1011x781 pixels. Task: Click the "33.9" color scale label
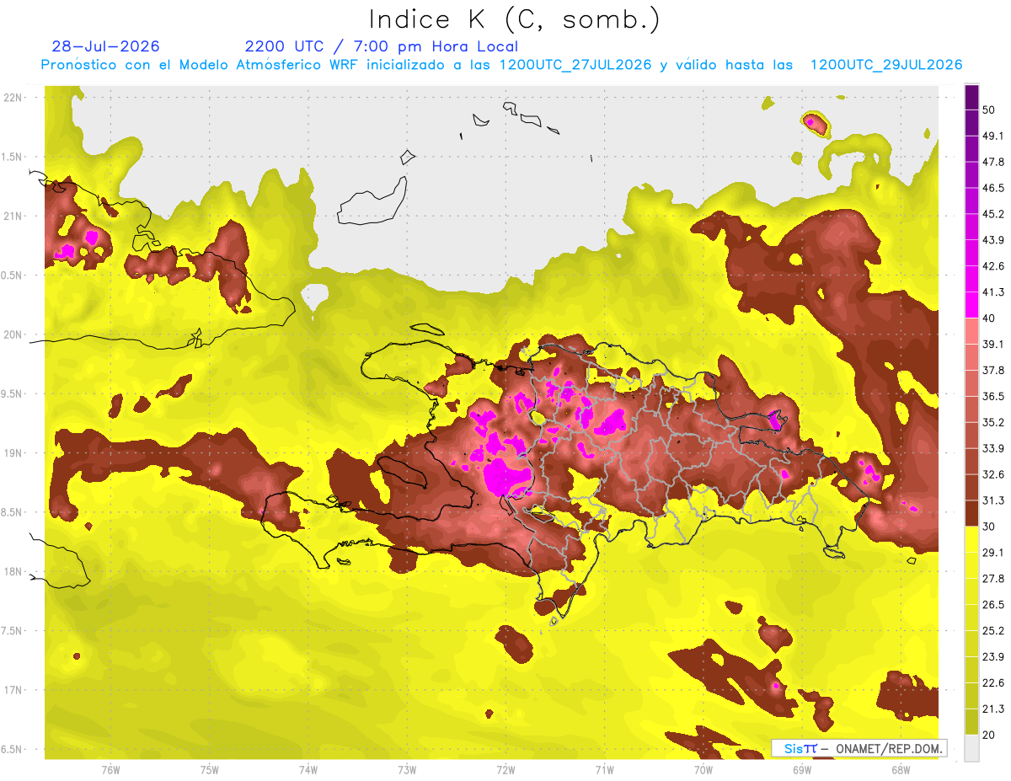[x=993, y=448]
